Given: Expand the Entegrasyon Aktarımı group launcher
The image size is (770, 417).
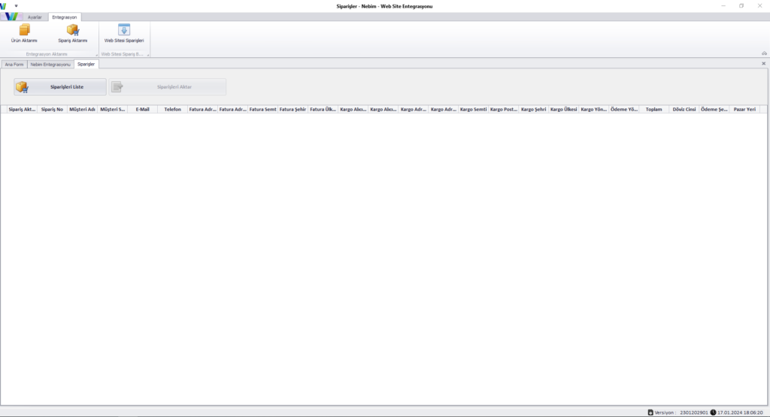Looking at the screenshot, I should pyautogui.click(x=96, y=55).
